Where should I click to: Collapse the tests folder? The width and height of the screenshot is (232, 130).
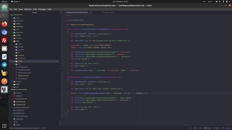coord(12,41)
